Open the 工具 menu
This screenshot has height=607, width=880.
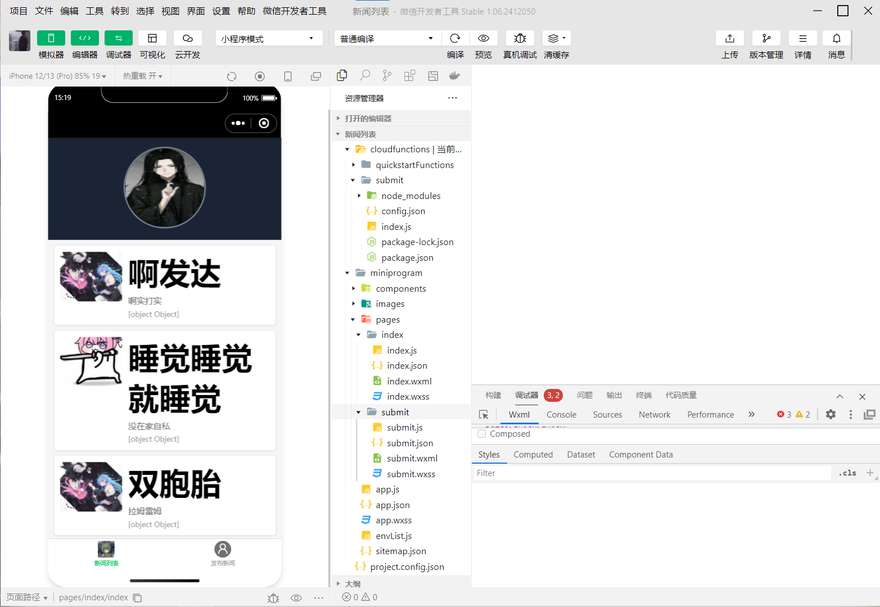tap(94, 11)
